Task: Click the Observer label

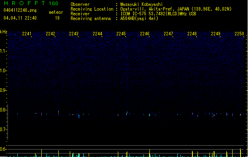Action: [x=80, y=4]
